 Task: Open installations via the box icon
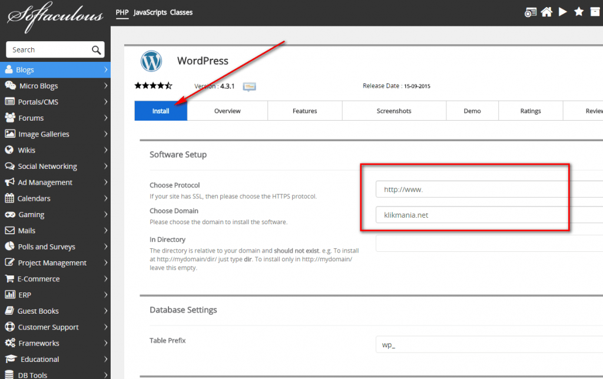click(597, 11)
